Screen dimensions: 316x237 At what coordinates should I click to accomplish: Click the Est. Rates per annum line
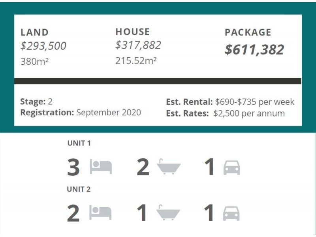coord(225,113)
